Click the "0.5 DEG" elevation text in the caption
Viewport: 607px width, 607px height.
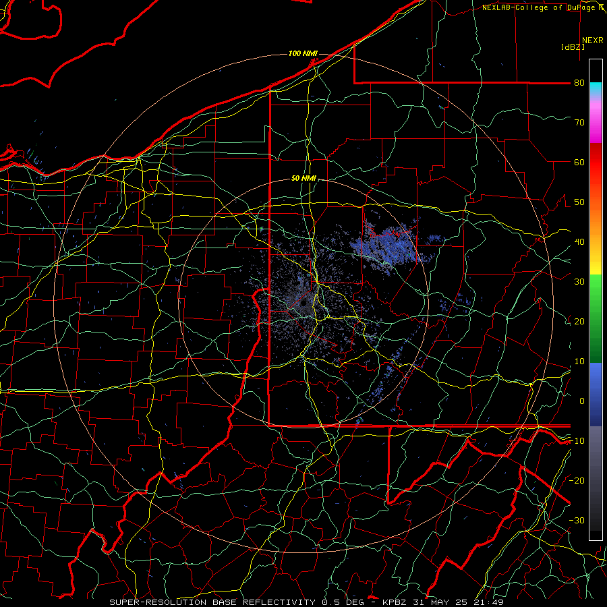coord(343,602)
